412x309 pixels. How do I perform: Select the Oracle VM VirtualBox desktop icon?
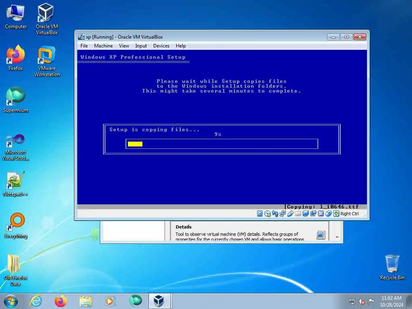(47, 19)
